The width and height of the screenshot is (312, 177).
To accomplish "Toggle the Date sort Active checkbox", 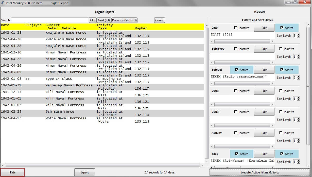I will point(282,28).
